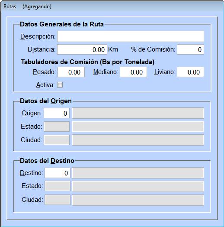Click the Destino description box
The width and height of the screenshot is (224, 227).
(x=138, y=173)
